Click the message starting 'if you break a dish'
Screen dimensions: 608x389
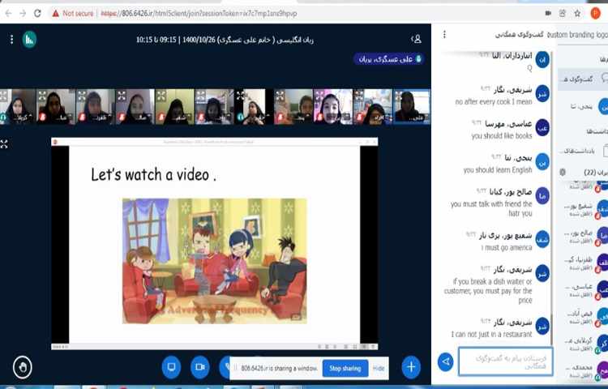(x=488, y=291)
